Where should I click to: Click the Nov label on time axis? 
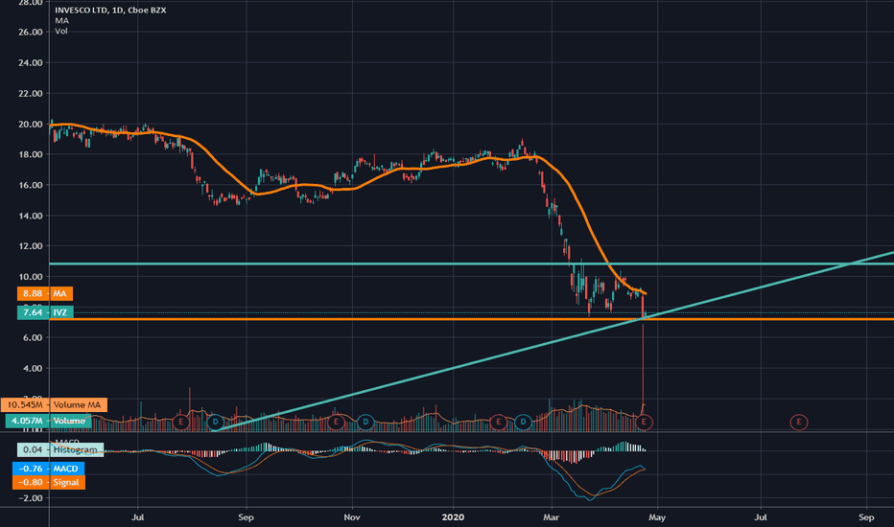coord(352,517)
